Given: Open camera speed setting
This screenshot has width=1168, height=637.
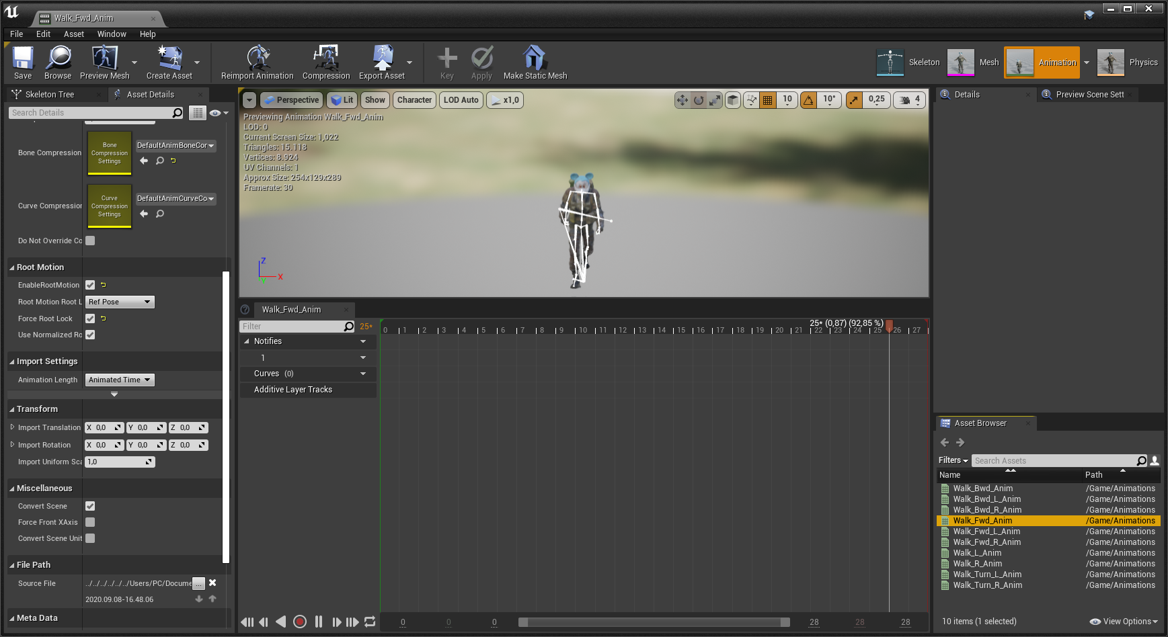Looking at the screenshot, I should click(x=910, y=100).
